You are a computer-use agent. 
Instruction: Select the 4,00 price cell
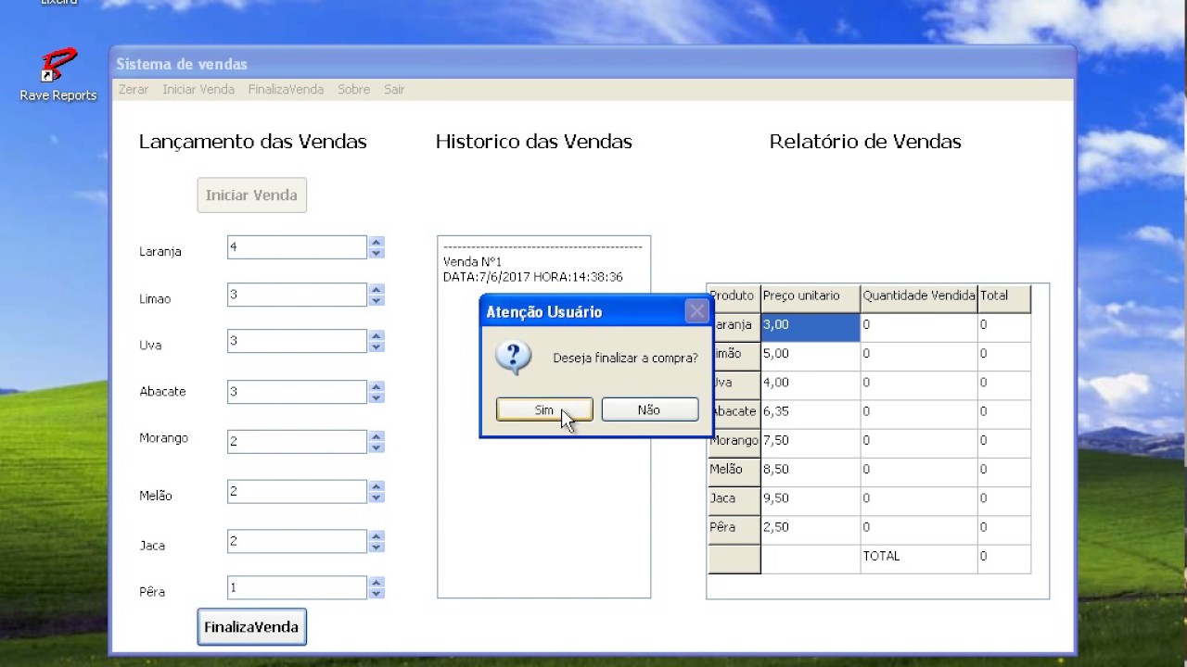click(810, 384)
